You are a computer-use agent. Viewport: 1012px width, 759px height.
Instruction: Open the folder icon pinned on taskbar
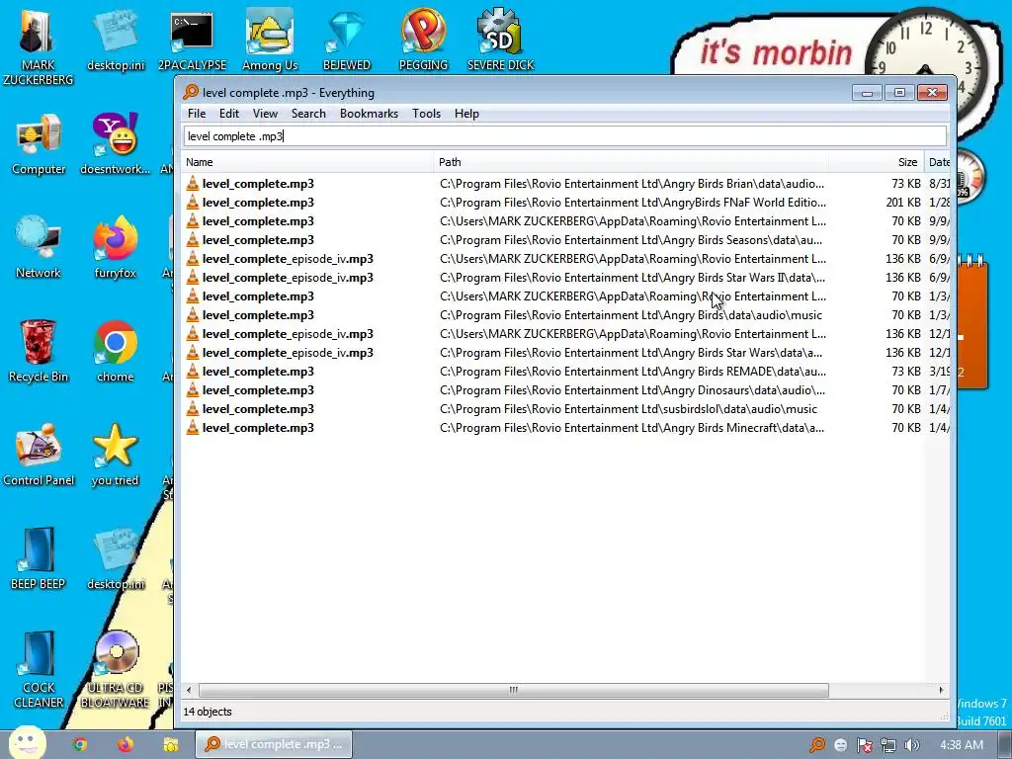coord(170,744)
